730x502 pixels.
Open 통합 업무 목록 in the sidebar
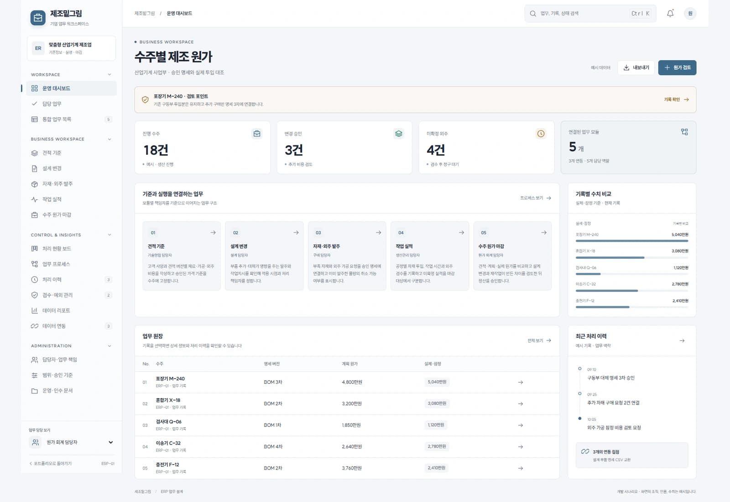tap(72, 120)
